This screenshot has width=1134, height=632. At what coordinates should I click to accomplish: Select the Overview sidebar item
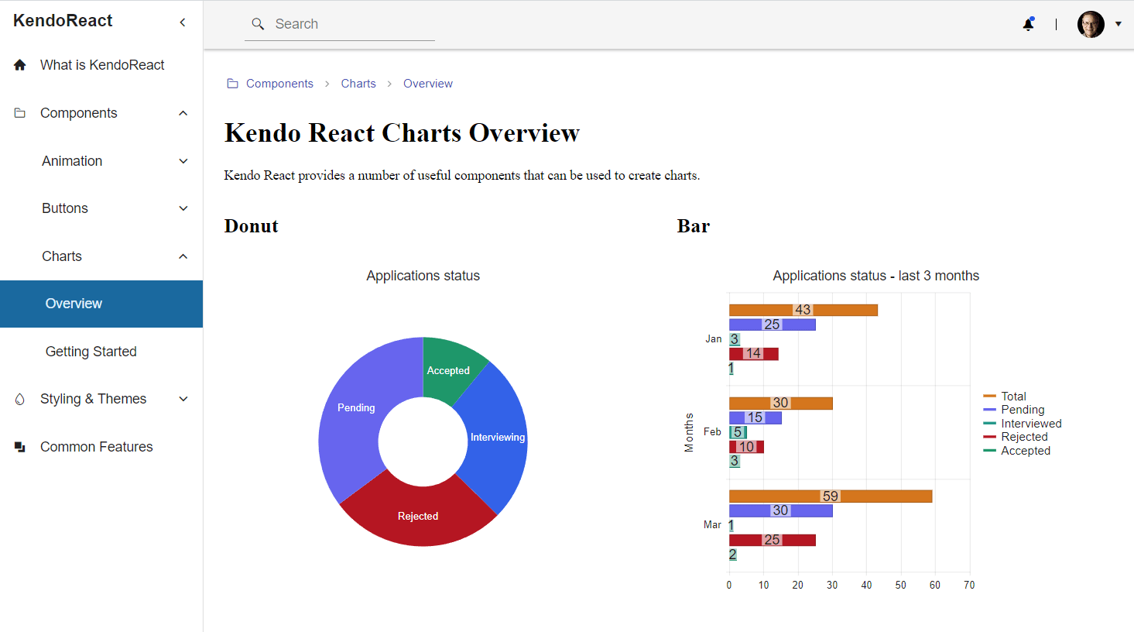(x=101, y=304)
